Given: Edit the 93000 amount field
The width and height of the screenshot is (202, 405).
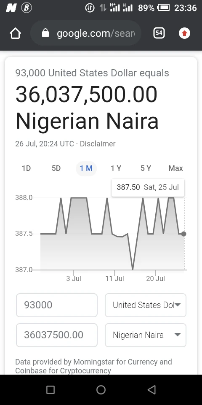Looking at the screenshot, I should coord(57,305).
